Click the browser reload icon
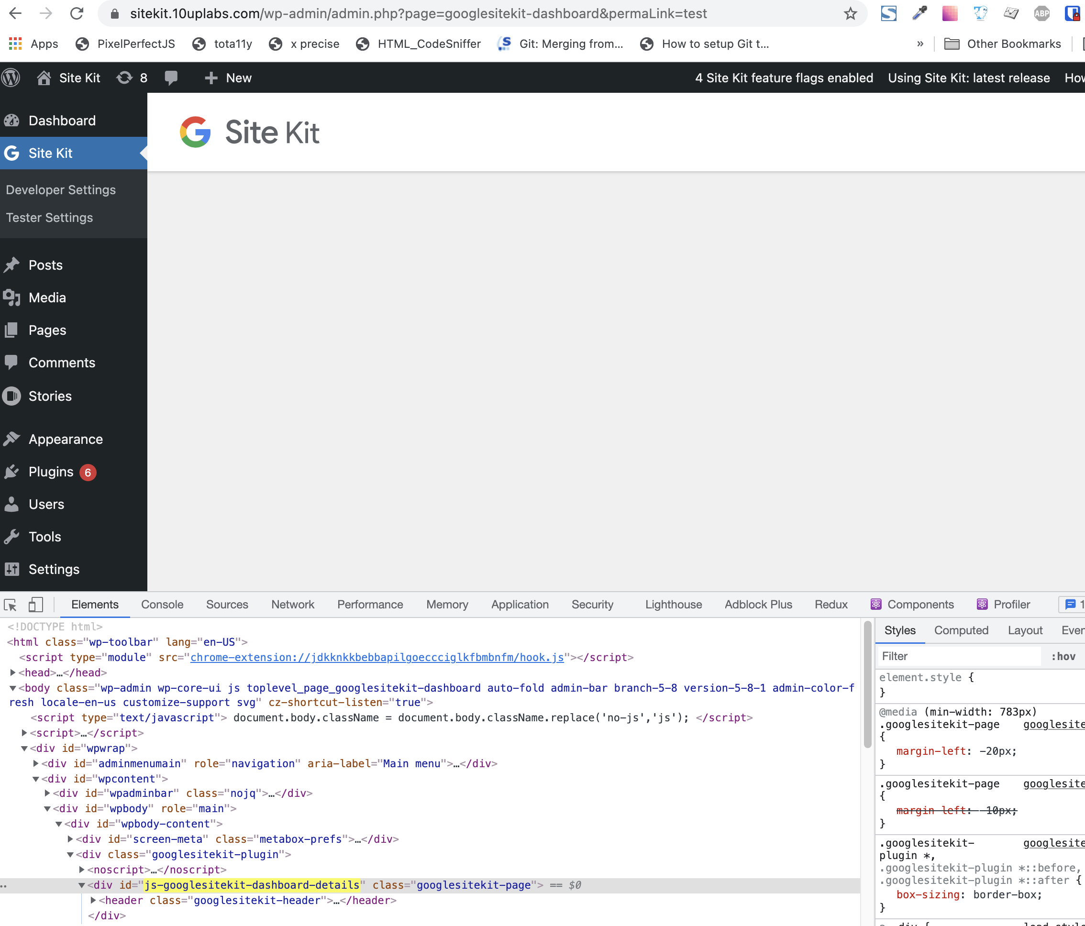This screenshot has height=926, width=1085. 77,13
